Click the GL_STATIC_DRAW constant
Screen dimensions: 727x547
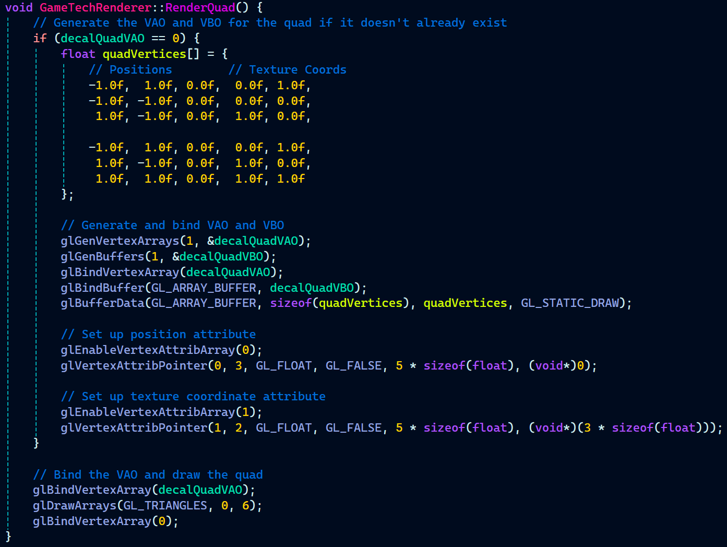[569, 303]
